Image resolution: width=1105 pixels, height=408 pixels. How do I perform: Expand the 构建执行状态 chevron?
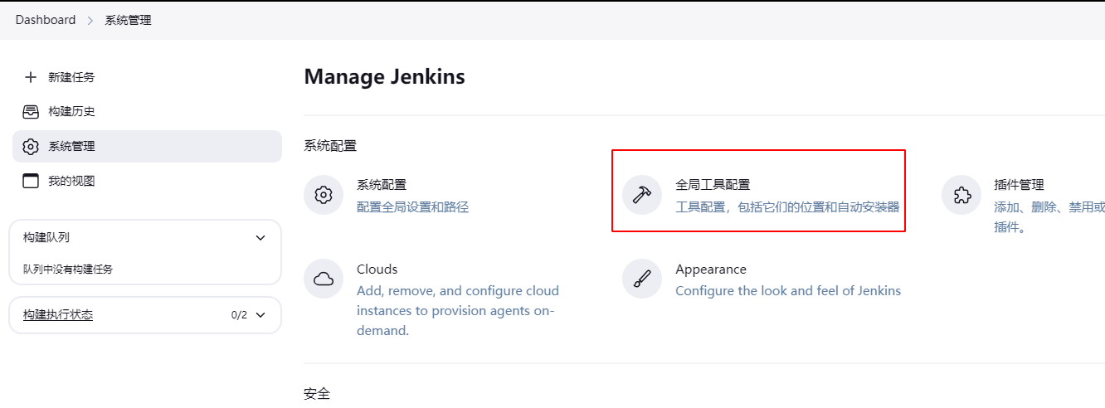click(x=260, y=315)
